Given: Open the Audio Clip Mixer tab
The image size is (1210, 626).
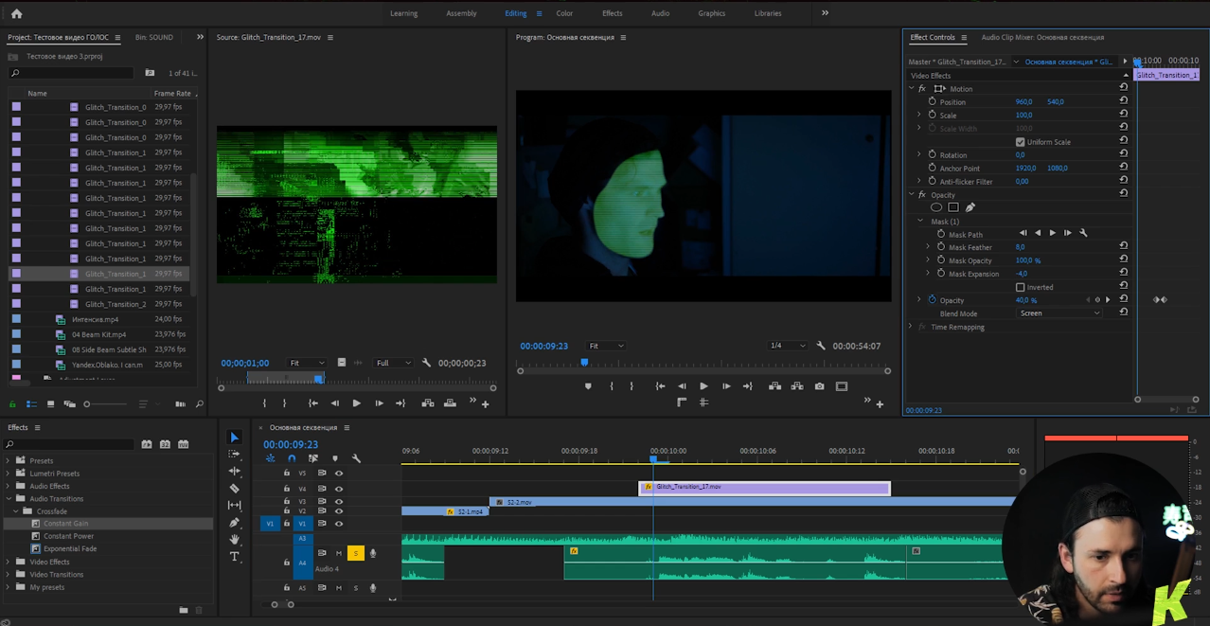Looking at the screenshot, I should tap(1042, 38).
